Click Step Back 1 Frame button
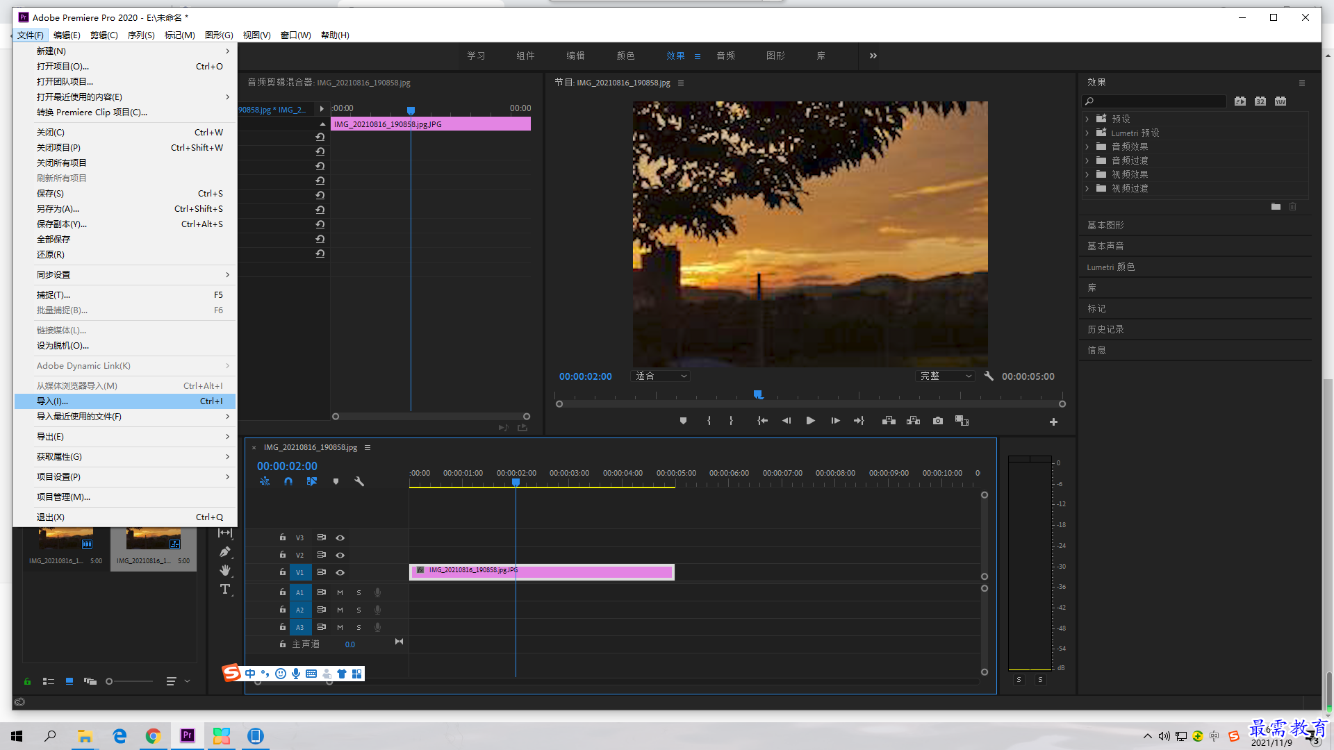1334x750 pixels. [x=787, y=421]
